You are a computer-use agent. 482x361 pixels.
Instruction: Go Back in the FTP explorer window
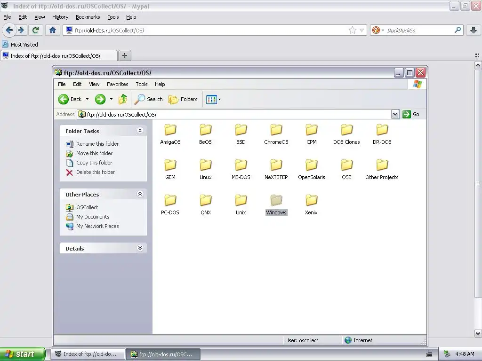tap(70, 99)
